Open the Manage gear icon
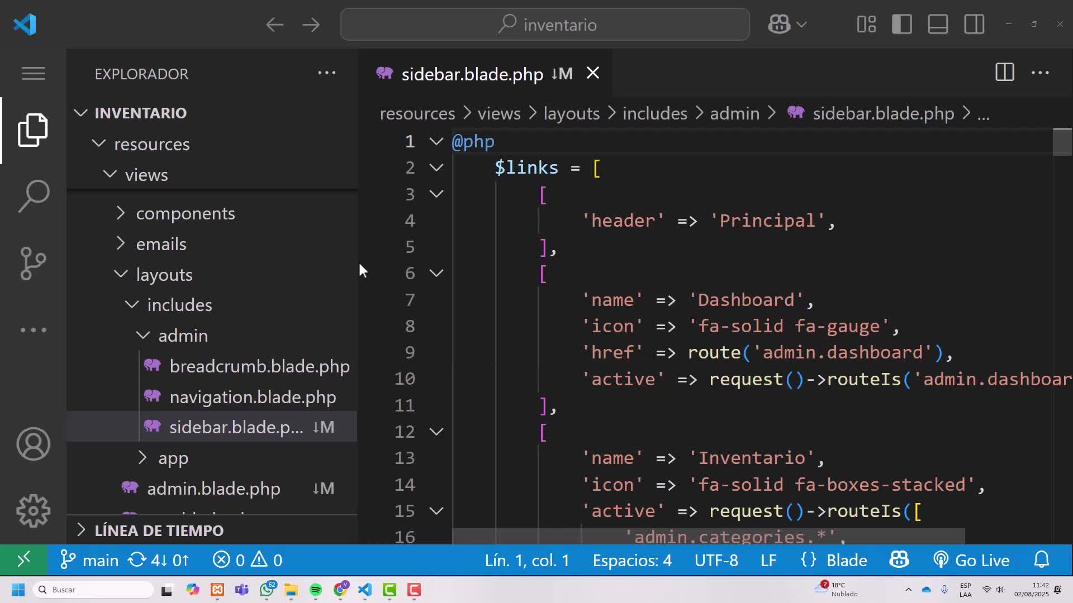This screenshot has width=1073, height=603. [x=33, y=511]
